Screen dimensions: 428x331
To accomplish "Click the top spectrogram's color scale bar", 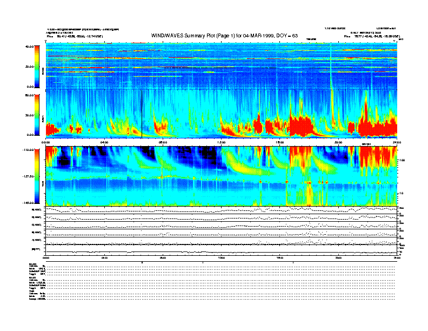I will [x=37, y=67].
